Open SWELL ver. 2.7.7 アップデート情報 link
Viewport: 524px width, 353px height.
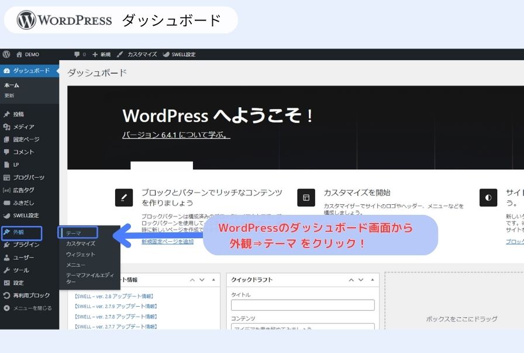115,327
